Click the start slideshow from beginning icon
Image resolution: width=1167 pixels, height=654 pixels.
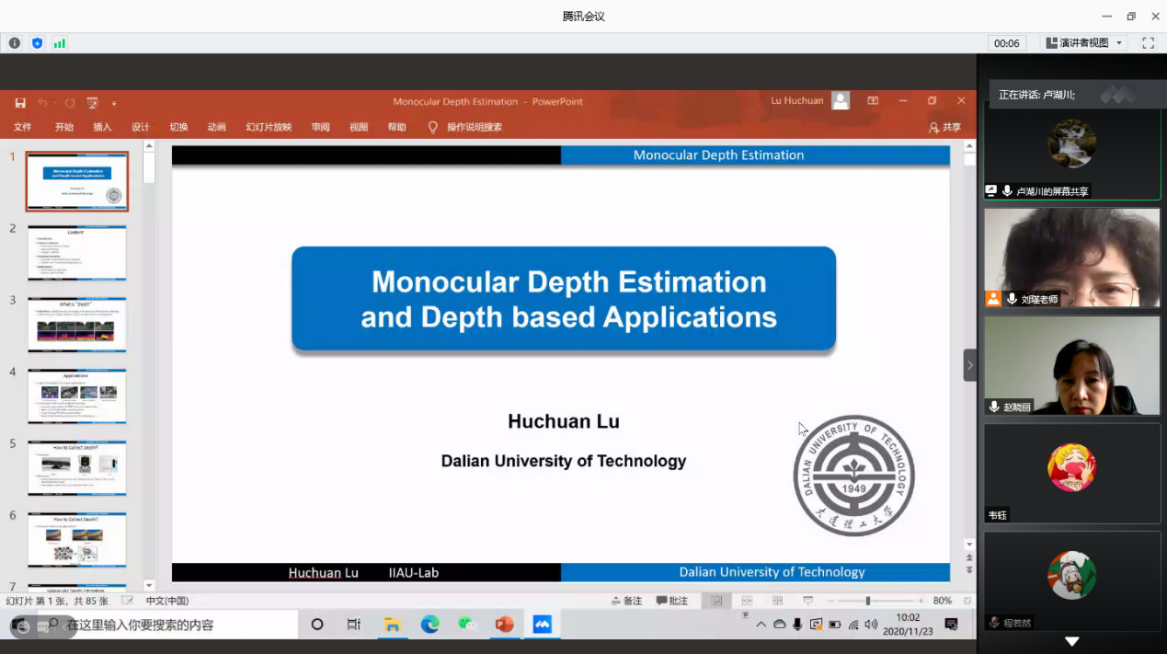click(92, 103)
